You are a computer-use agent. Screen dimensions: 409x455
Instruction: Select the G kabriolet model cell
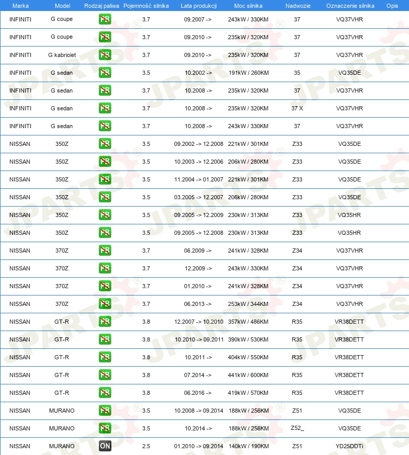62,55
